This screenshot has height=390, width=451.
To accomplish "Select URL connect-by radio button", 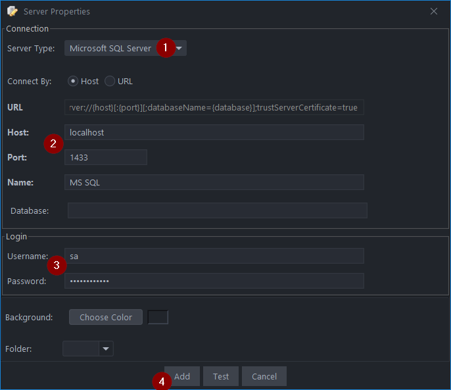I will [x=110, y=81].
